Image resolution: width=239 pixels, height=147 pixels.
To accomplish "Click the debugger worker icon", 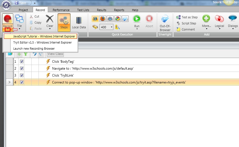I will 117,27.
